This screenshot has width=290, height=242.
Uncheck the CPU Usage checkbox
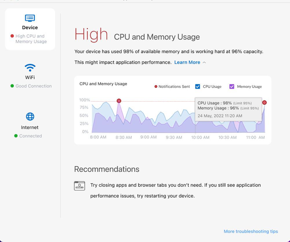[x=198, y=86]
